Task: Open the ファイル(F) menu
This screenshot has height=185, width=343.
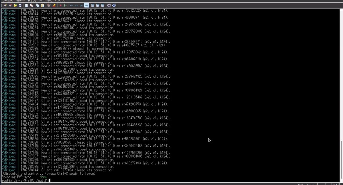Action: (x=8, y=1)
